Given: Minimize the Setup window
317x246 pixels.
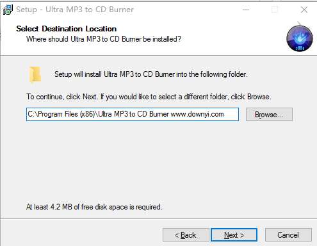Looking at the screenshot, I should [246, 10].
